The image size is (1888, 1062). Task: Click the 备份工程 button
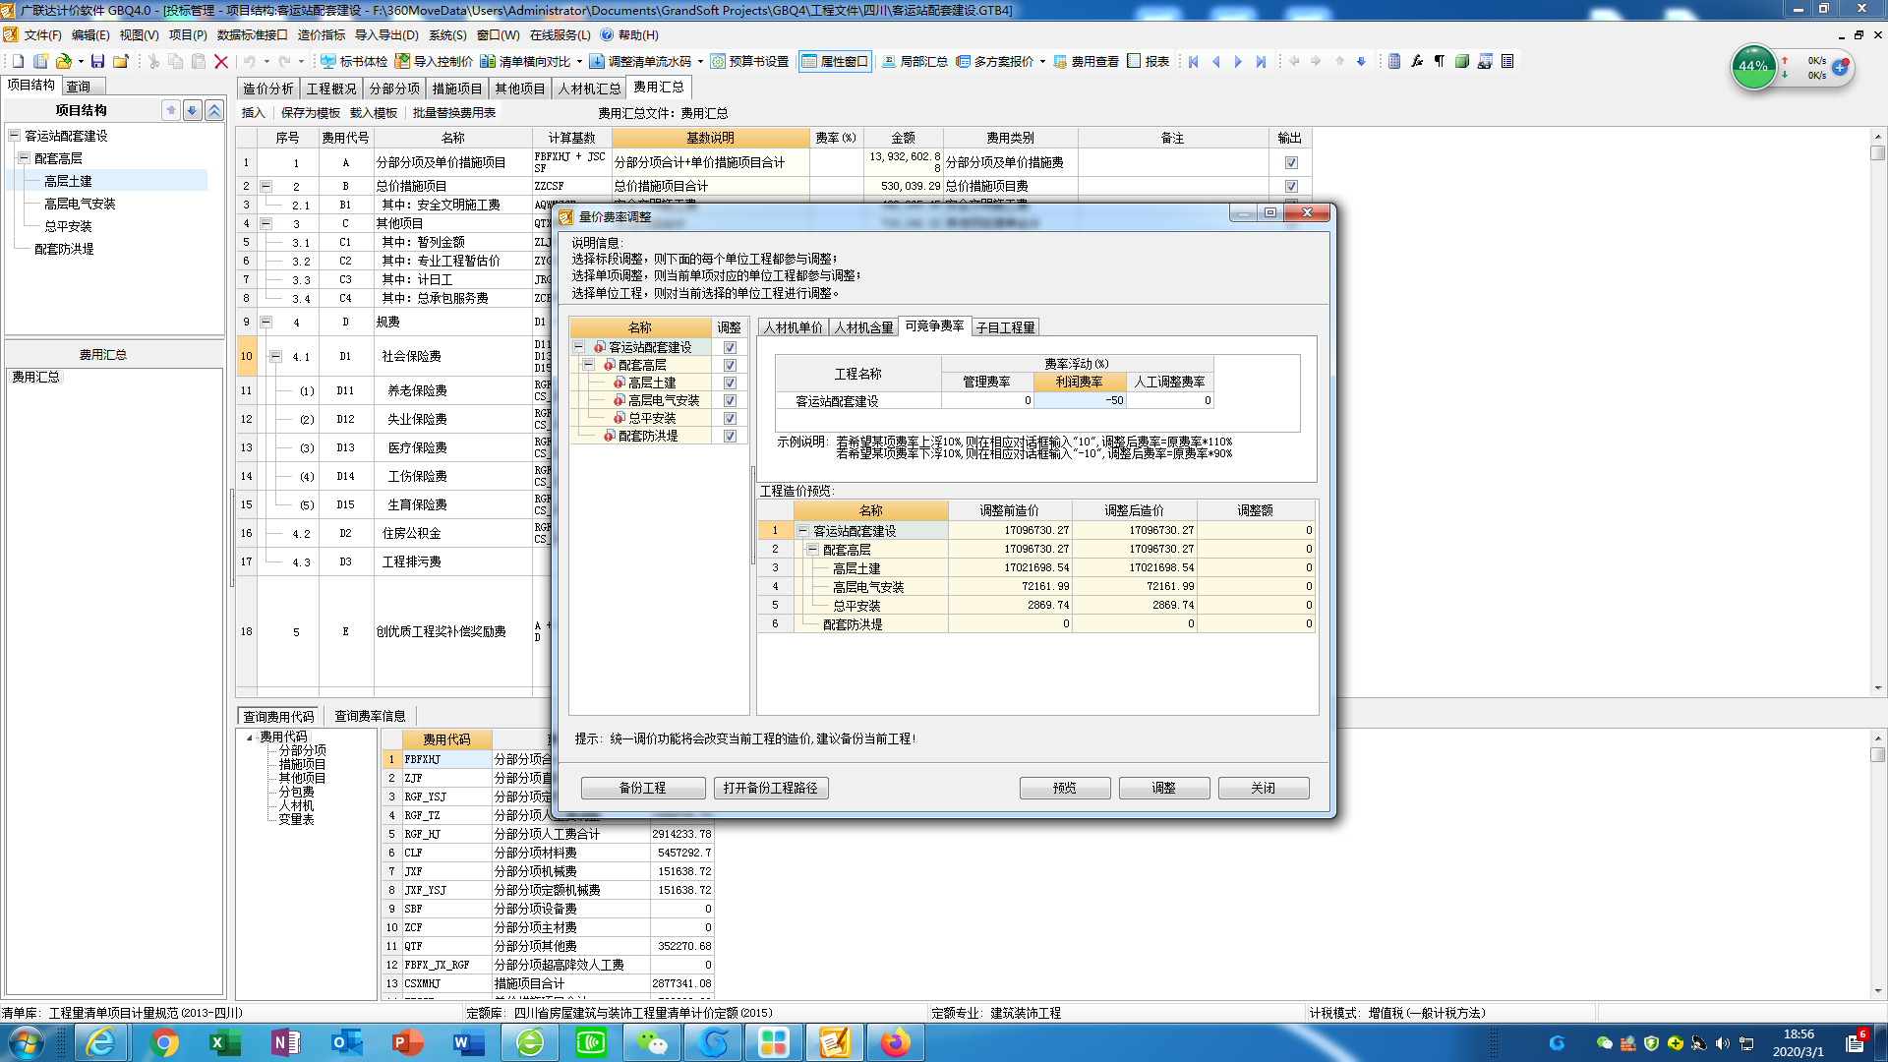pos(642,788)
